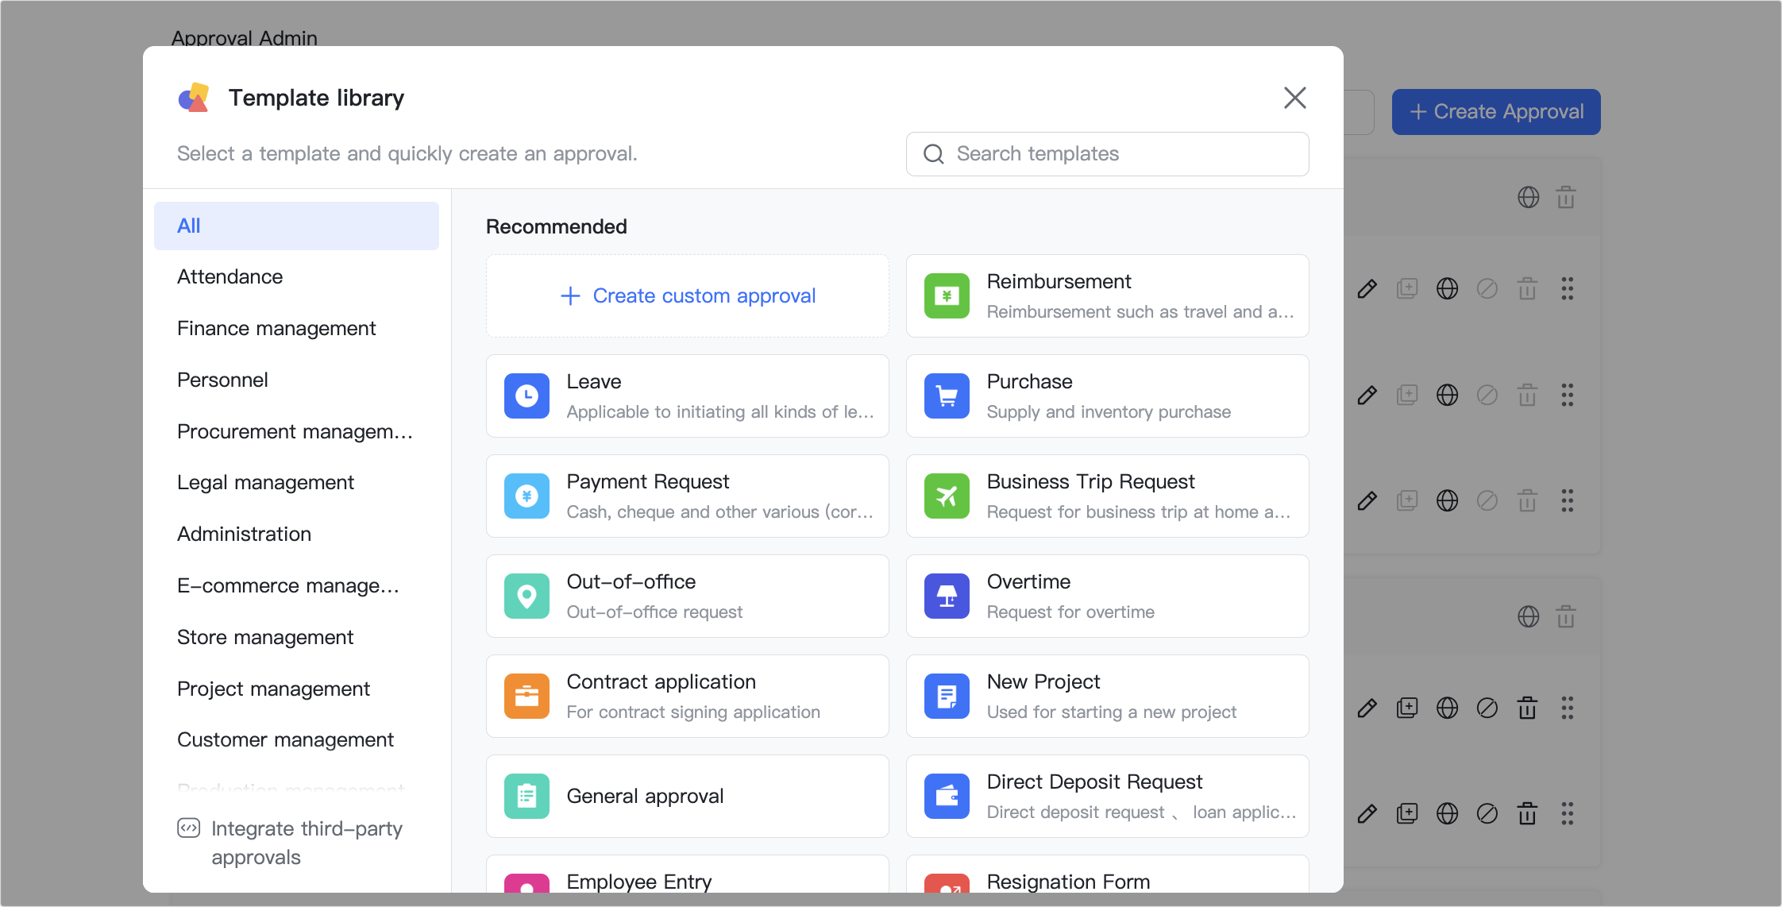This screenshot has height=907, width=1782.
Task: Switch to the Finance management category
Action: [x=276, y=328]
